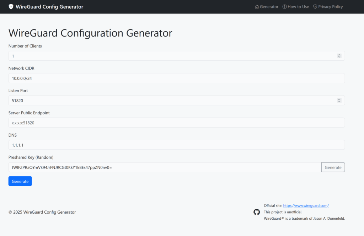Click the Listen Port label
The height and width of the screenshot is (236, 364).
(x=18, y=90)
